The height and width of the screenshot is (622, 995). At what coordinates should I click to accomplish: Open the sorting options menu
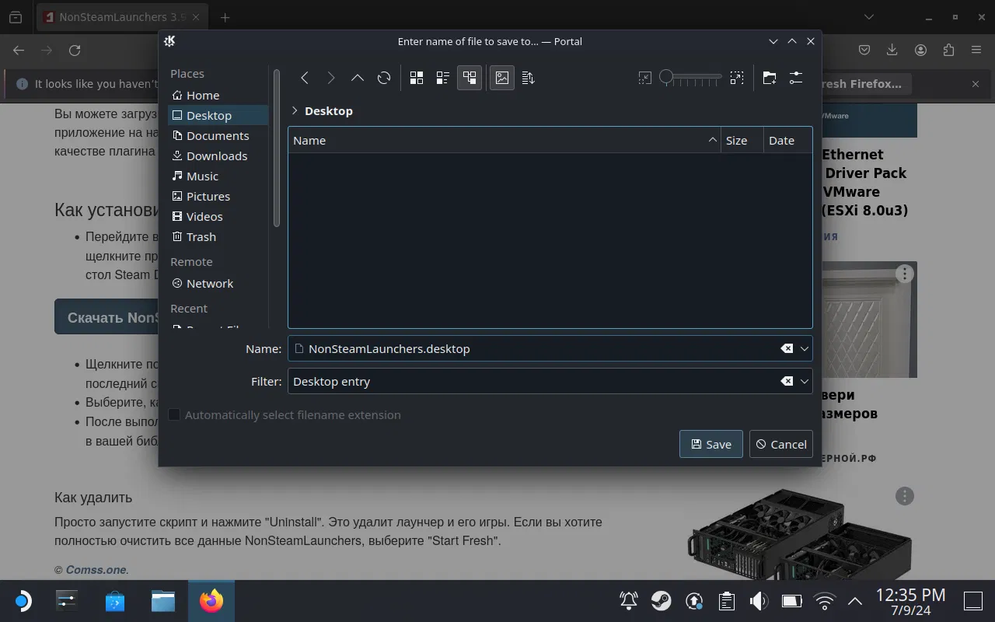[529, 78]
